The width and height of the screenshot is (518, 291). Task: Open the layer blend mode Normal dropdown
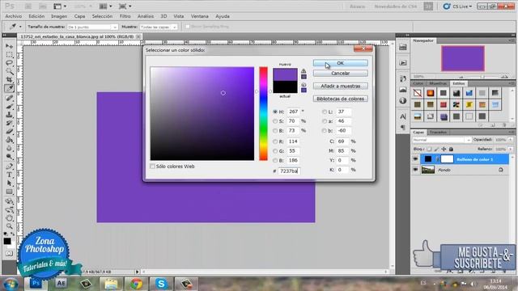[x=442, y=140]
